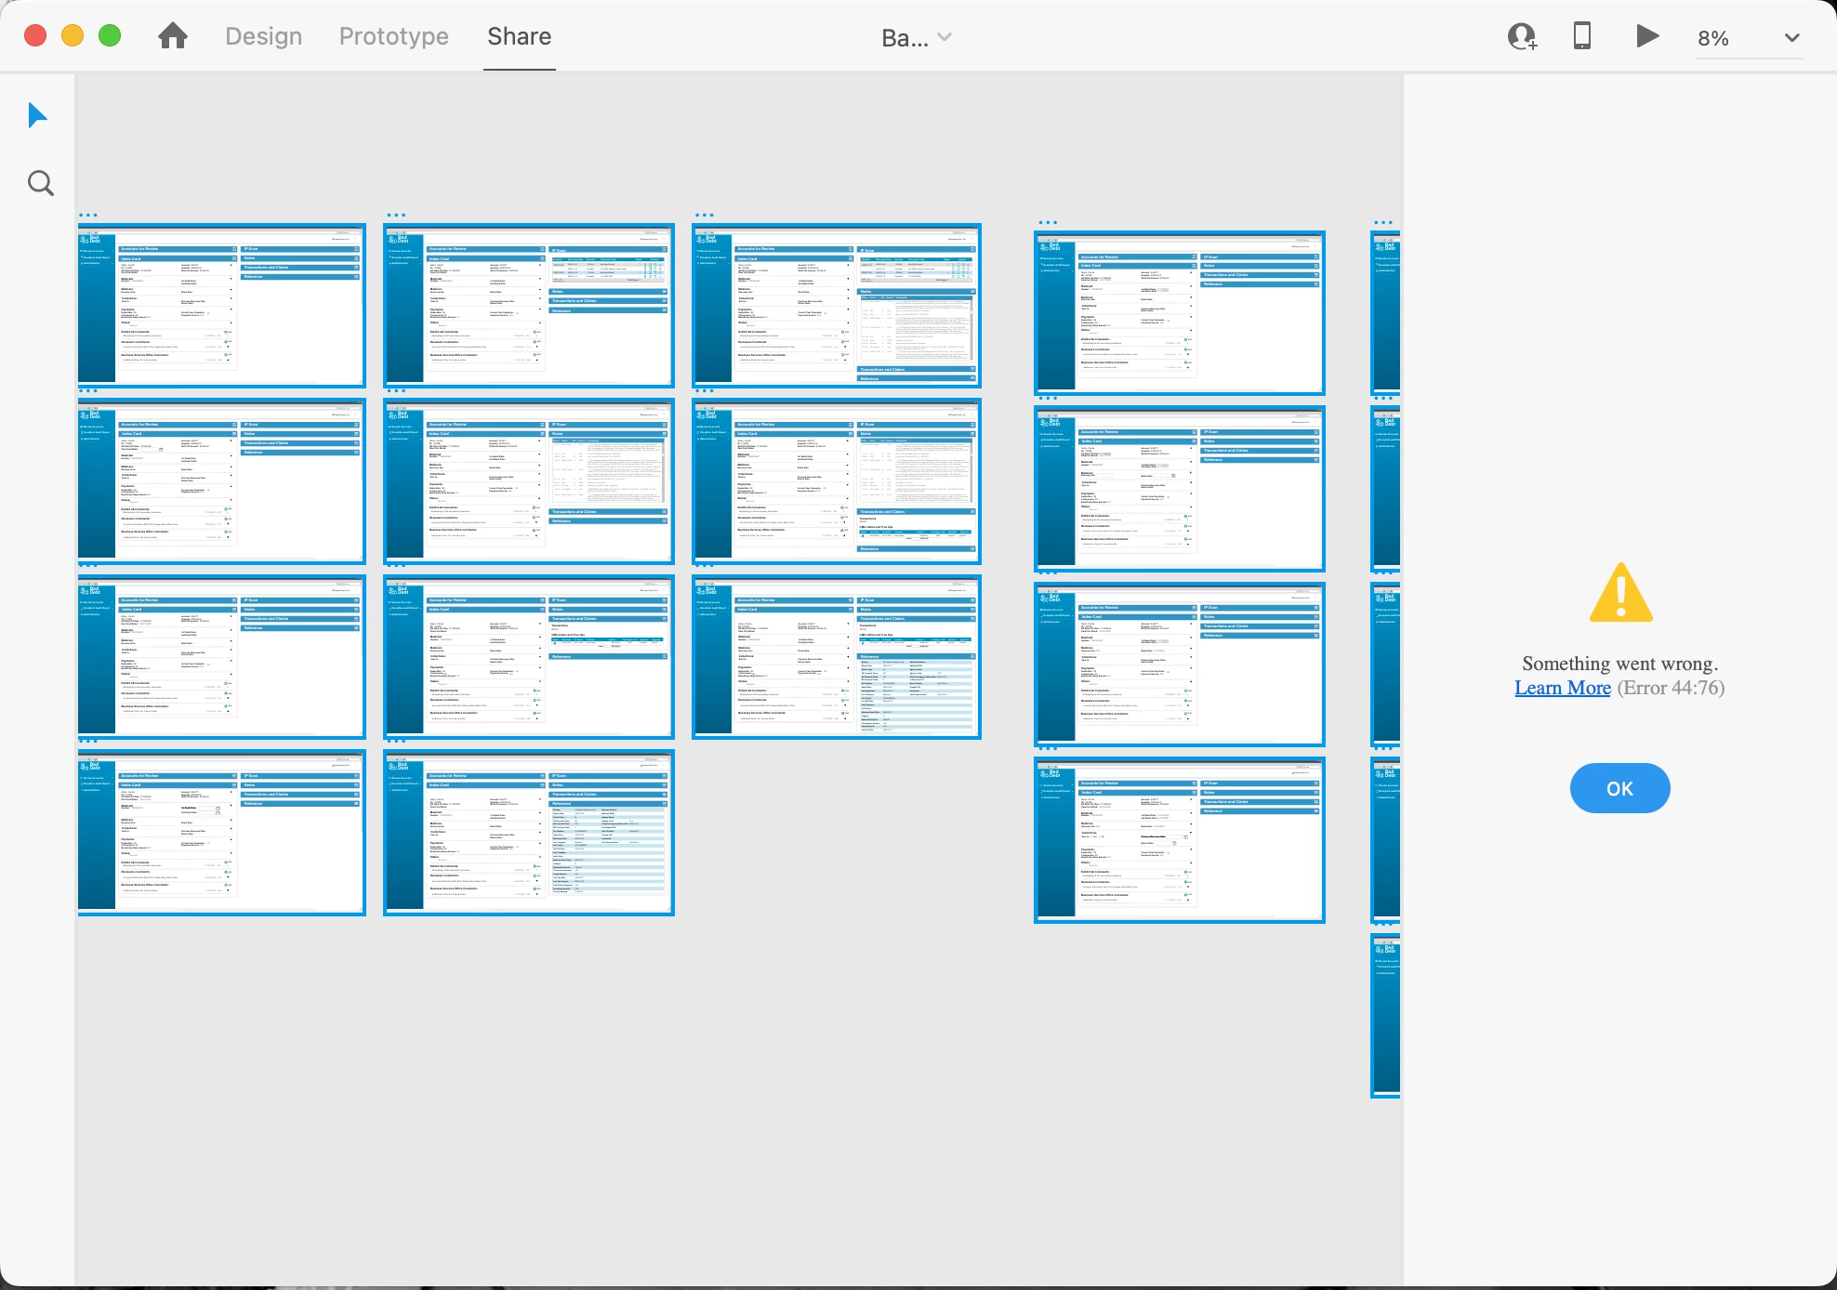Image resolution: width=1837 pixels, height=1290 pixels.
Task: Select bottom artboard in the second column
Action: (529, 833)
